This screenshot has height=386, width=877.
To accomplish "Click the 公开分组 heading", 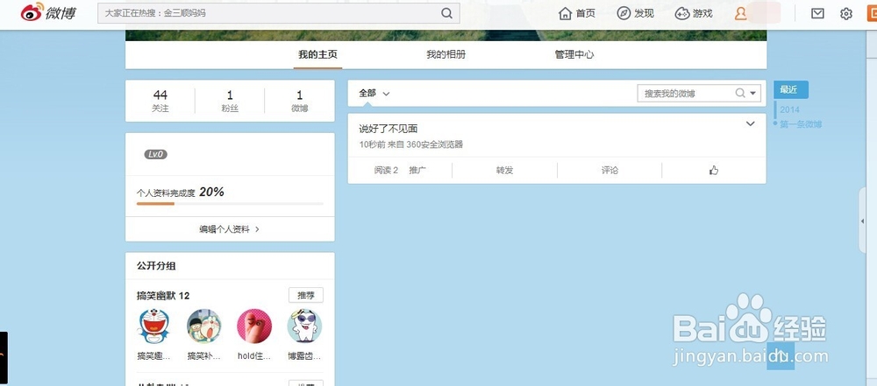I will pyautogui.click(x=156, y=266).
